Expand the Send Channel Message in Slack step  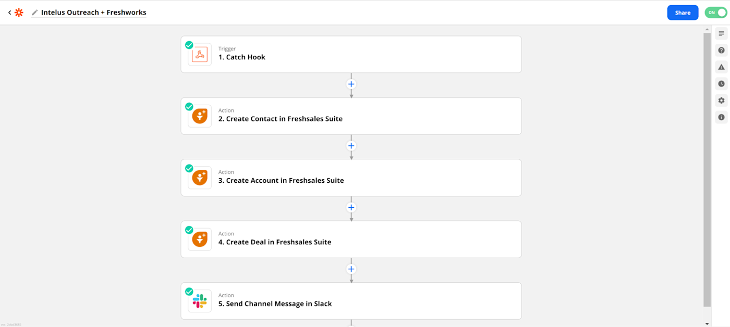click(x=351, y=301)
